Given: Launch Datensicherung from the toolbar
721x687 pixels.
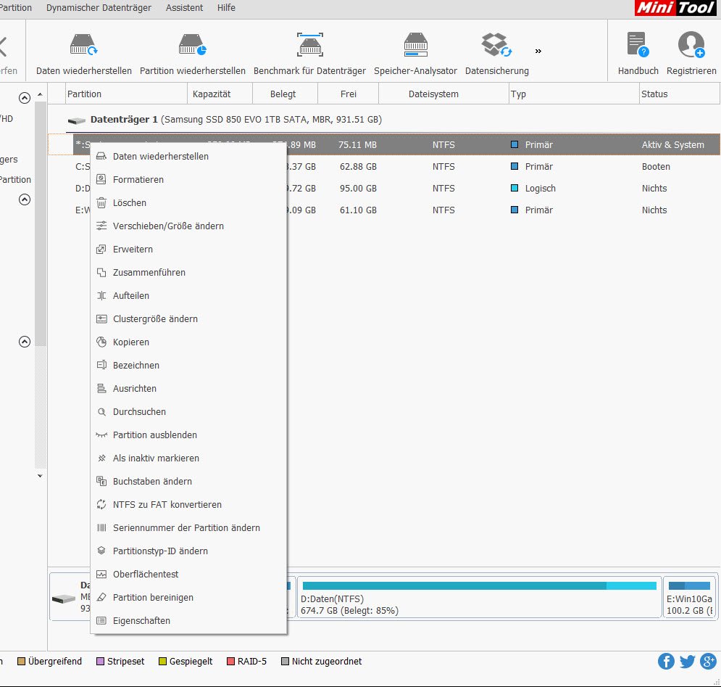Looking at the screenshot, I should tap(496, 51).
